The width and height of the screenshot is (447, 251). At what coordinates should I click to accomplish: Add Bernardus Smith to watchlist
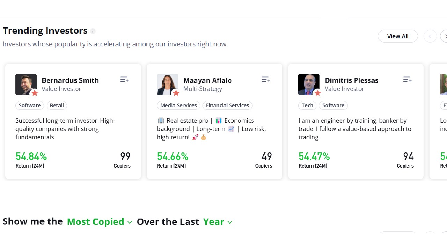124,80
